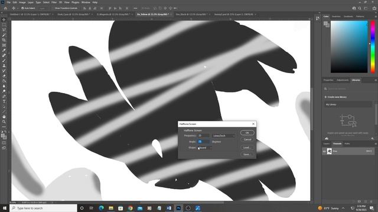Select the Pen tool

tap(4, 97)
